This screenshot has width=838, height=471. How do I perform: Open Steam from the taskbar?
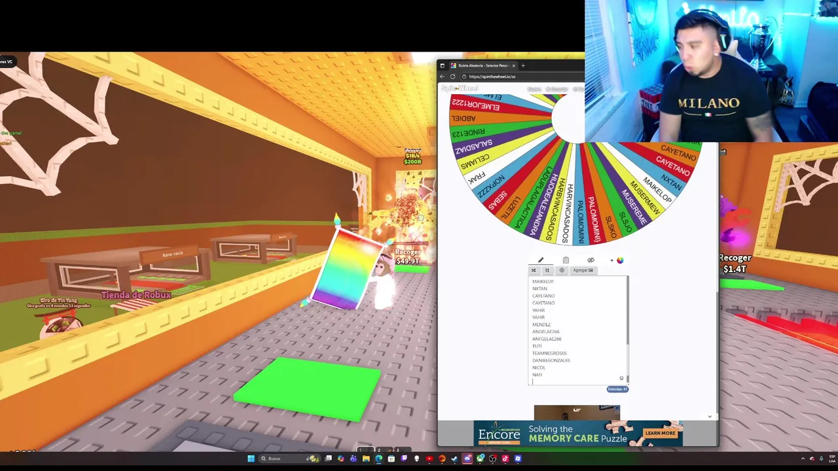(x=454, y=459)
